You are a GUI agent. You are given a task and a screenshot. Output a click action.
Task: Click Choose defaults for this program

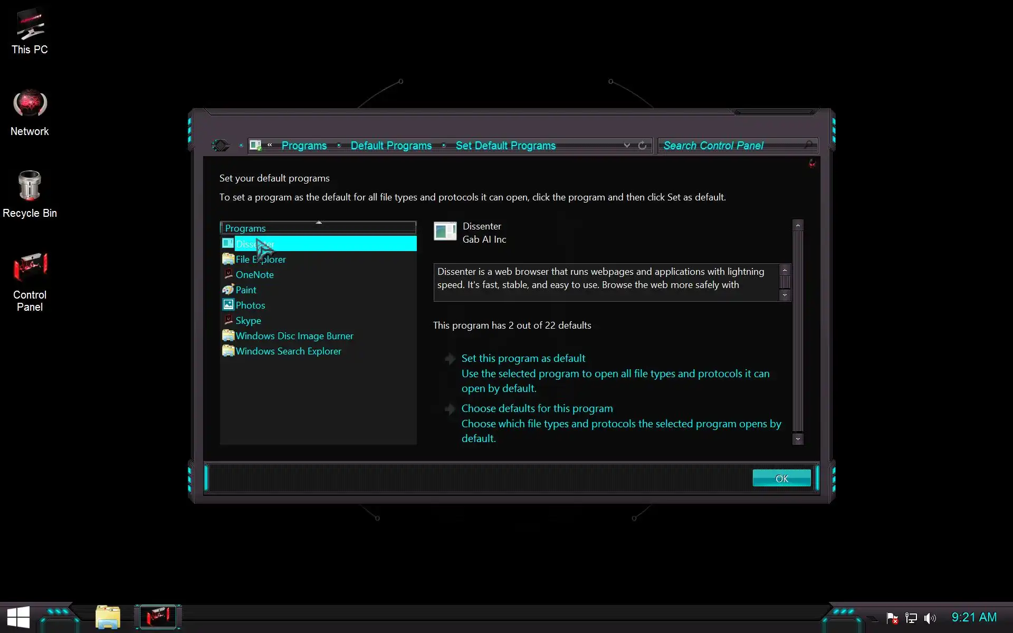click(x=537, y=408)
